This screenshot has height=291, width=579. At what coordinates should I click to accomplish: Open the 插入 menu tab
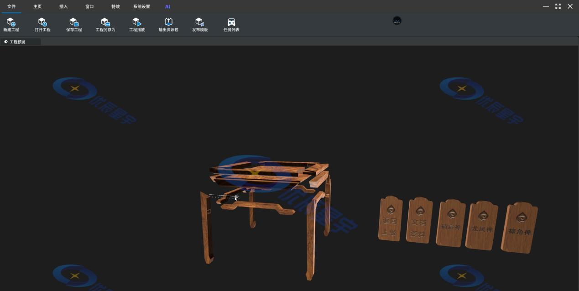click(x=63, y=6)
